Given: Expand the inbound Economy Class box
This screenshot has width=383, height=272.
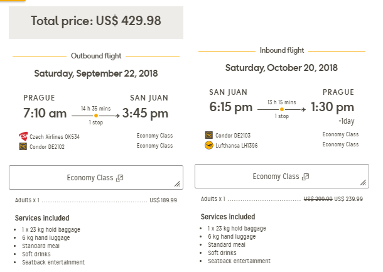Looking at the screenshot, I should click(282, 176).
